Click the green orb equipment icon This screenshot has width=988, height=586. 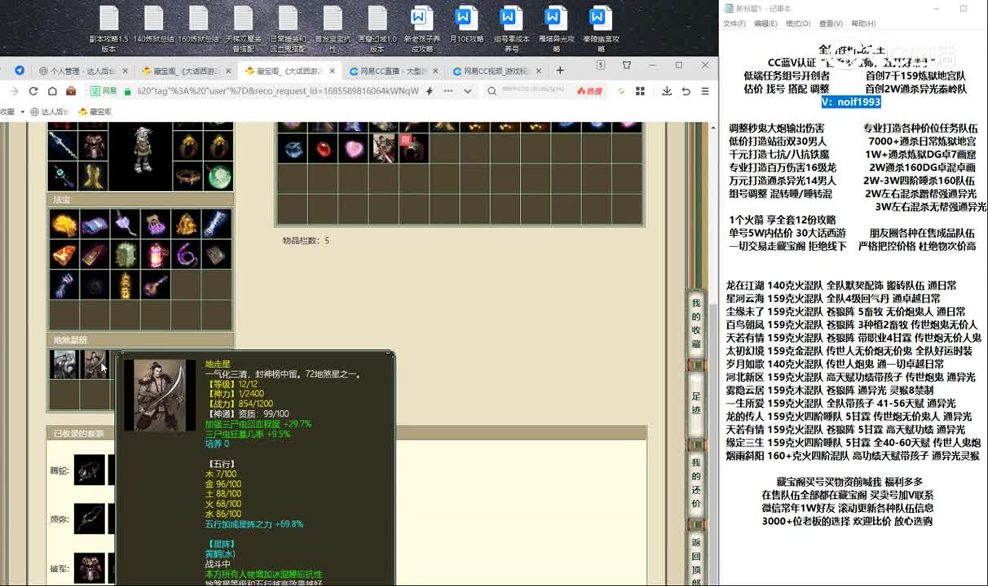(218, 176)
